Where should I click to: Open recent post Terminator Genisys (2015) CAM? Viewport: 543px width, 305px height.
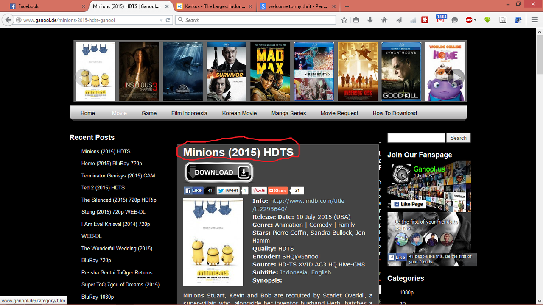click(x=118, y=175)
